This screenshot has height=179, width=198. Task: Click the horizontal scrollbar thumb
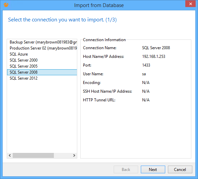point(33,155)
